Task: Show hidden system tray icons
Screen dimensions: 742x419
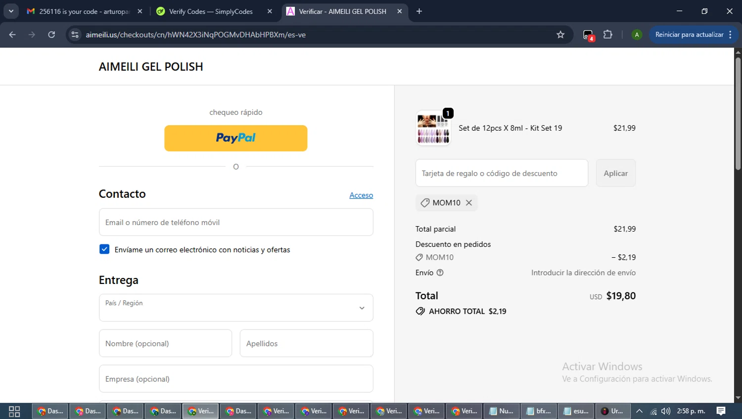Action: [x=639, y=411]
